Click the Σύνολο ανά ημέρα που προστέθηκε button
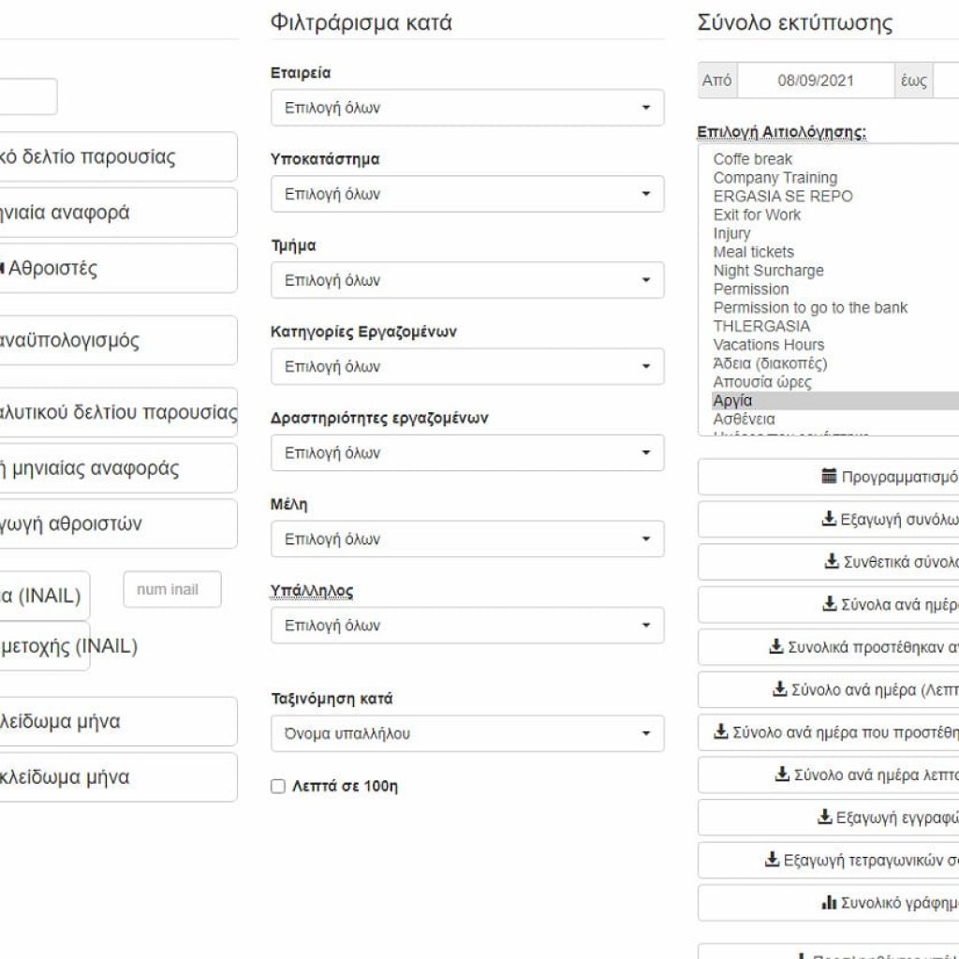This screenshot has height=959, width=959. (x=828, y=732)
